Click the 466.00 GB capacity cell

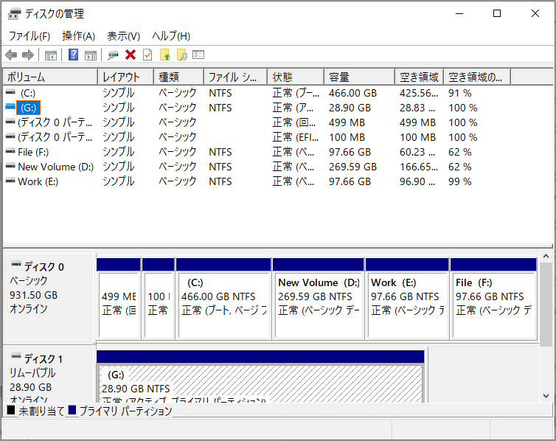[352, 93]
